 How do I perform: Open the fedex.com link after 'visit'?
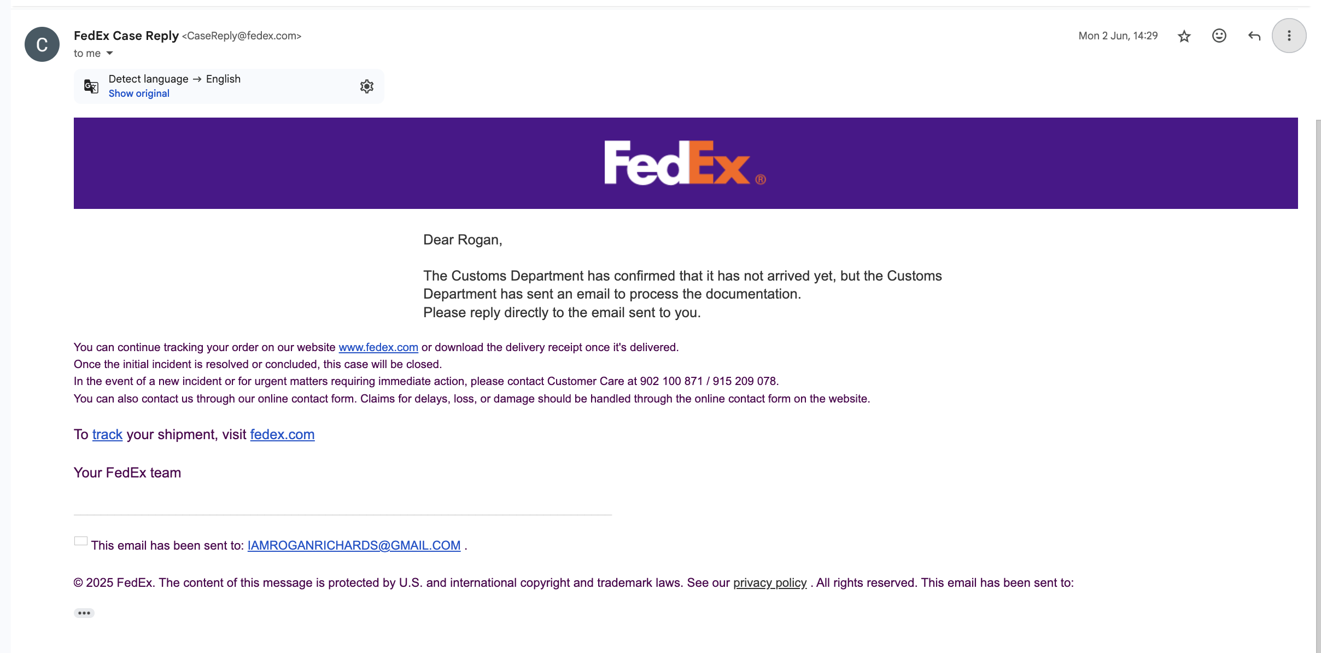(x=282, y=434)
